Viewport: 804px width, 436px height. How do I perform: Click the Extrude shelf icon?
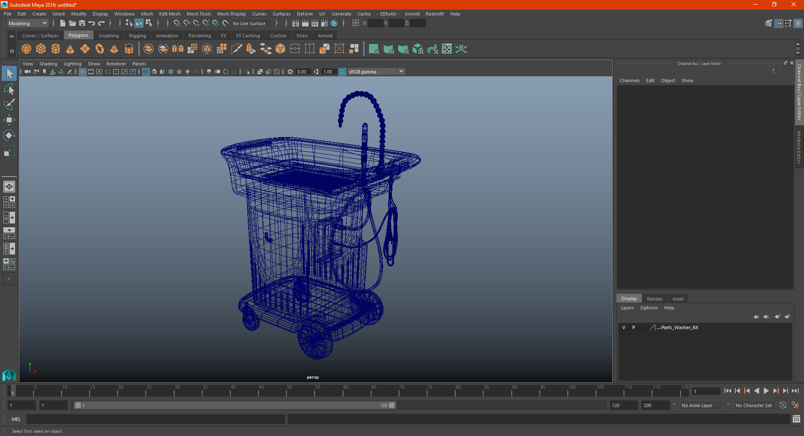tap(251, 49)
